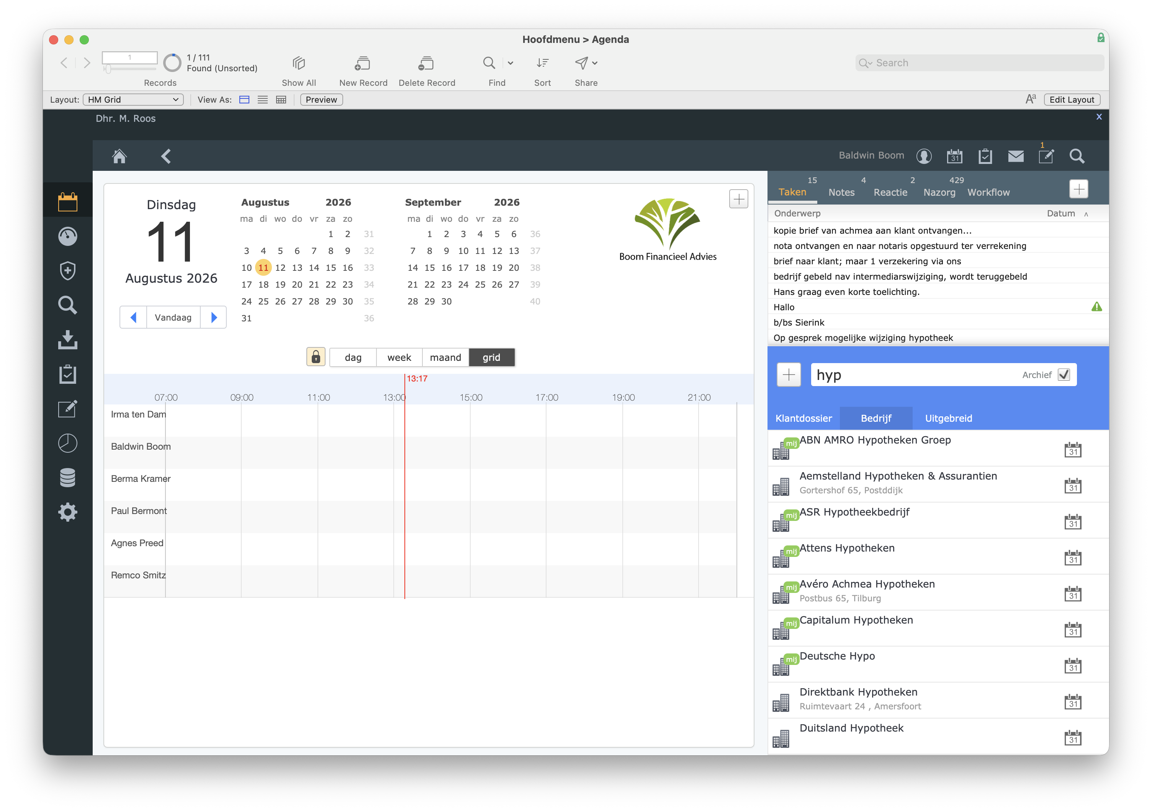Open the agenda calendar sidebar icon
Screen dimensions: 1152x812
pos(68,202)
